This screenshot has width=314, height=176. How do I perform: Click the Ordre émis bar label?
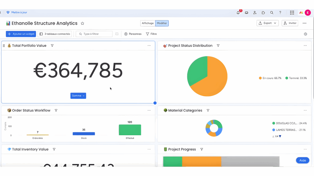tap(37, 138)
